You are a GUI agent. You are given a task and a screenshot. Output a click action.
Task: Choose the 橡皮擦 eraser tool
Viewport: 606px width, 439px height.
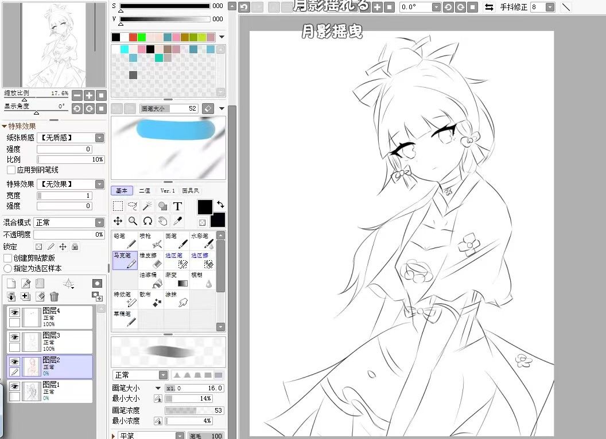click(x=151, y=260)
